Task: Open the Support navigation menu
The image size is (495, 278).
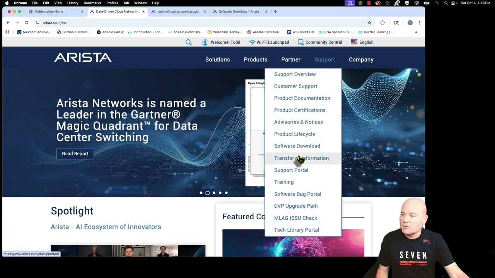Action: point(324,59)
